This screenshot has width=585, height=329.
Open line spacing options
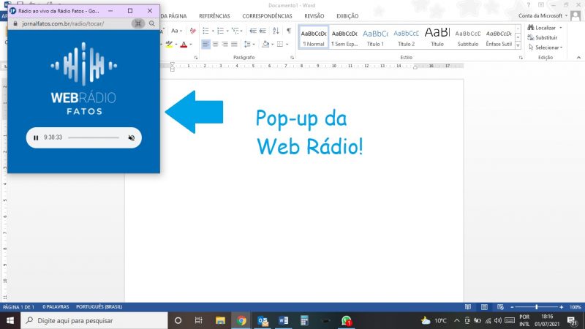pos(249,44)
